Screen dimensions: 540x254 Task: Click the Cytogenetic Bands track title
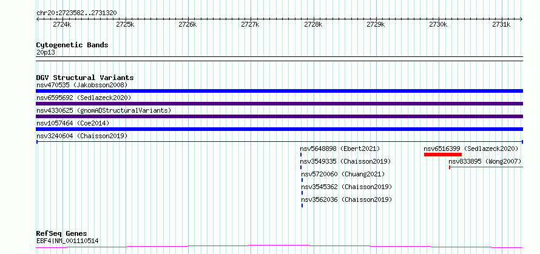72,45
